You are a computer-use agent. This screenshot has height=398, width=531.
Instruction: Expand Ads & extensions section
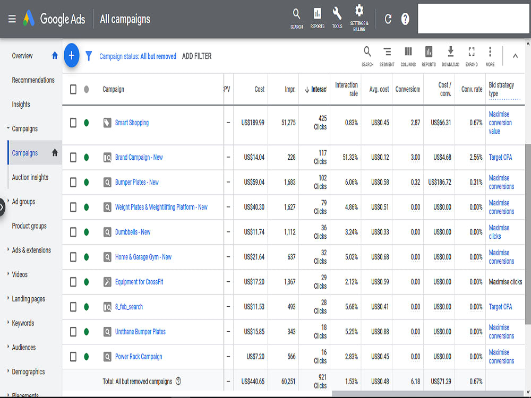pyautogui.click(x=8, y=249)
